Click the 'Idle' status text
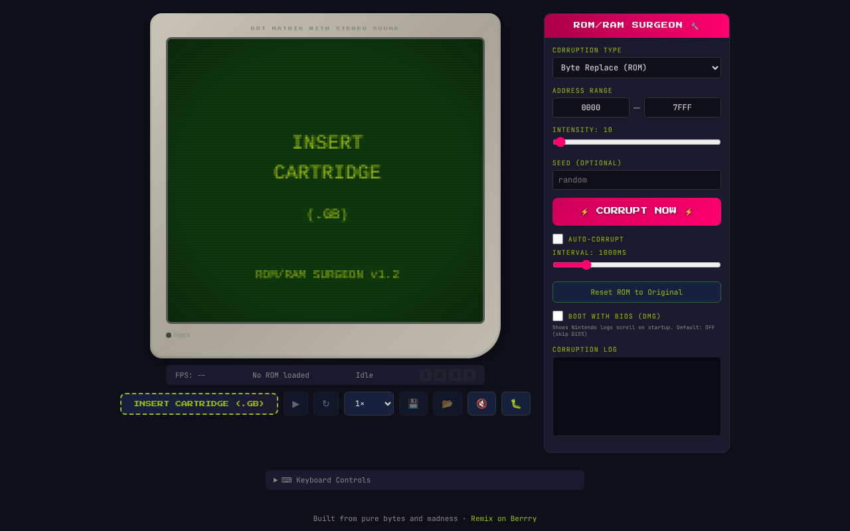This screenshot has height=531, width=850. (x=365, y=375)
